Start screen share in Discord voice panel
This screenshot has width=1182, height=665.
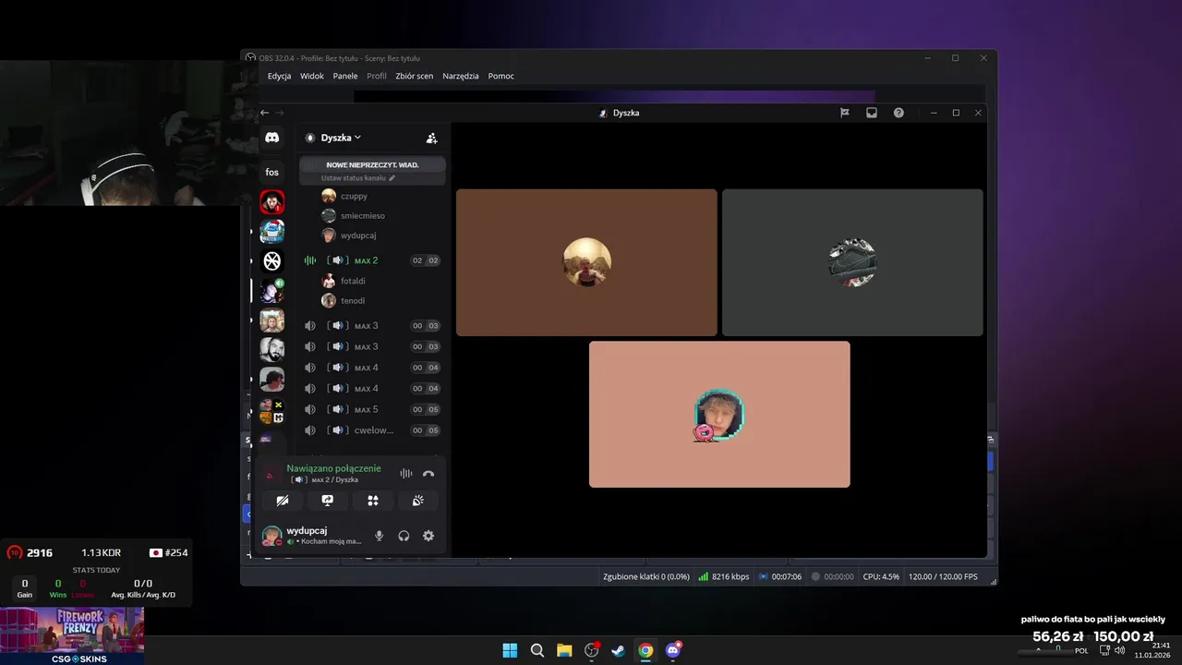[x=328, y=501]
